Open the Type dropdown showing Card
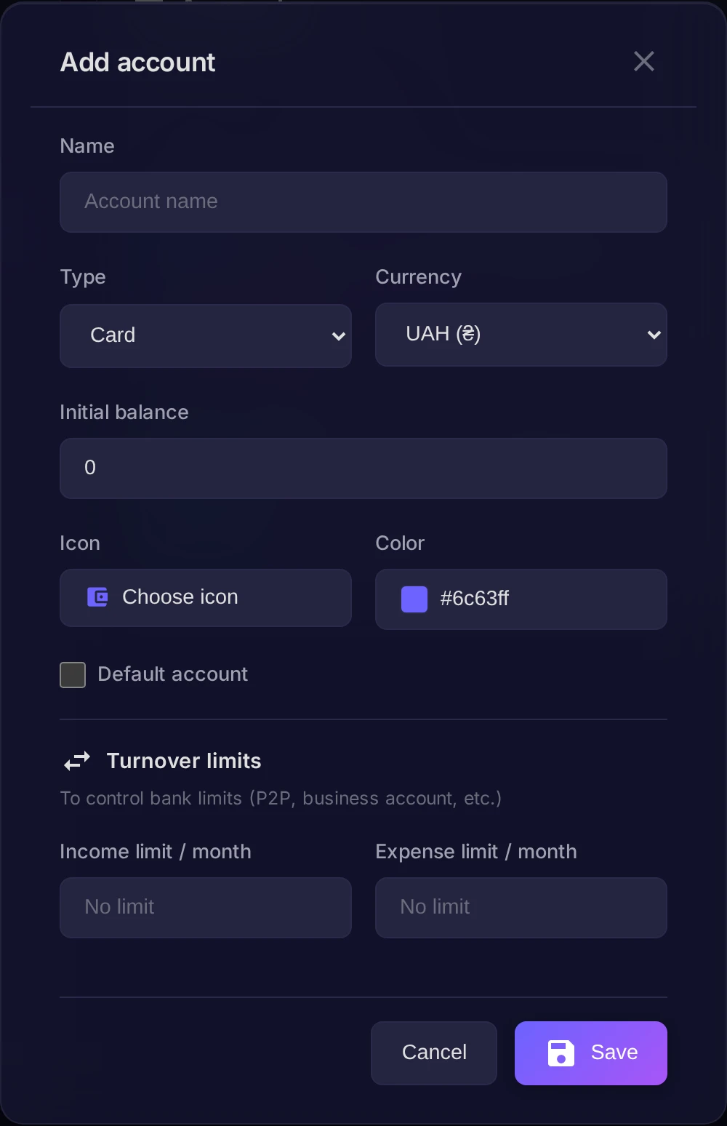The width and height of the screenshot is (727, 1126). pyautogui.click(x=206, y=335)
